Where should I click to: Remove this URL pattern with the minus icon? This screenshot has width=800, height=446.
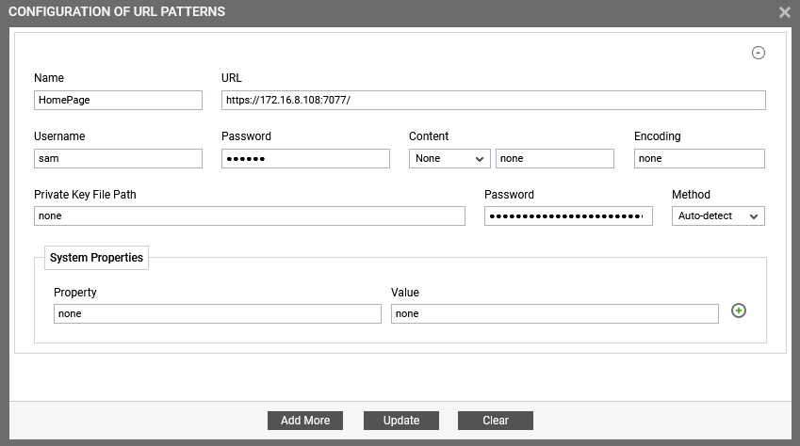coord(759,53)
